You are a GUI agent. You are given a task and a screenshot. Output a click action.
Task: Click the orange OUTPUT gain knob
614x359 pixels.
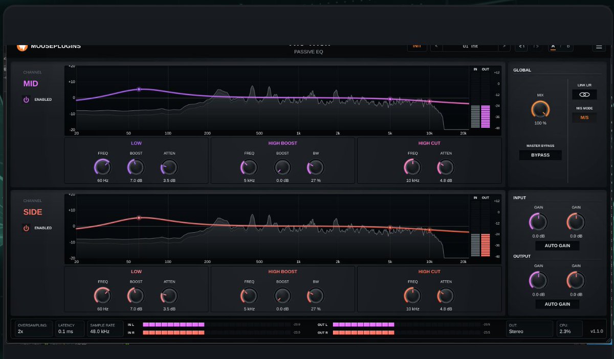click(x=576, y=280)
